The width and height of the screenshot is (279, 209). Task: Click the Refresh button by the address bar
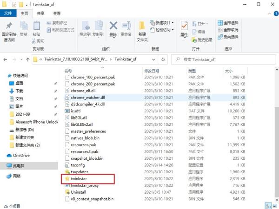click(163, 59)
